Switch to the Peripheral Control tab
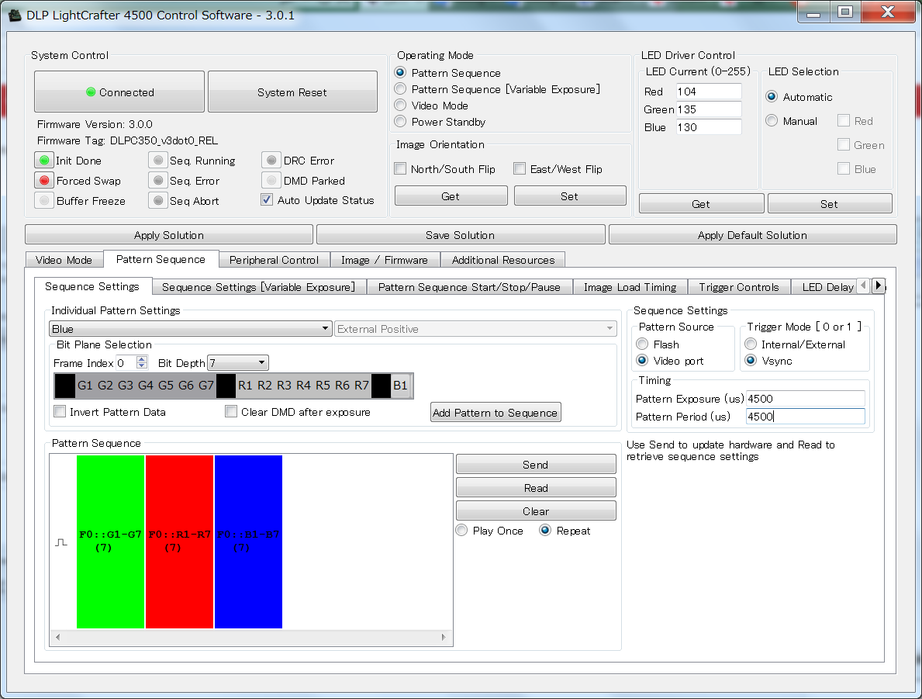This screenshot has height=699, width=922. point(274,259)
